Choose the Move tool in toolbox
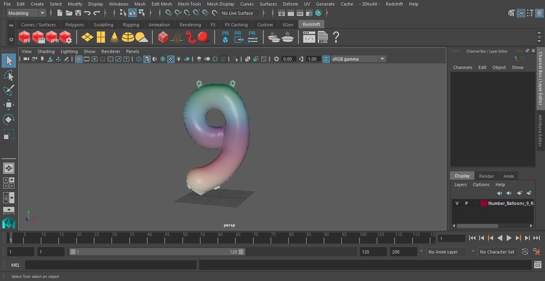 9,105
